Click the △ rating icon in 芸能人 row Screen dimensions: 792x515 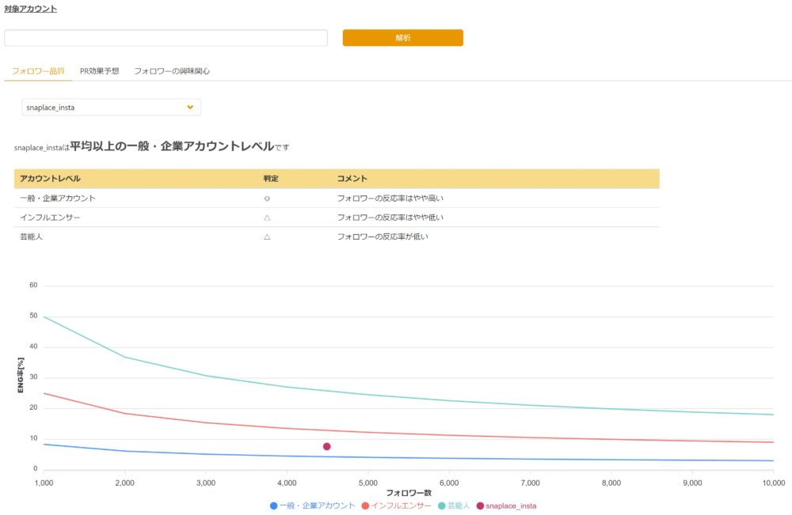tap(267, 237)
